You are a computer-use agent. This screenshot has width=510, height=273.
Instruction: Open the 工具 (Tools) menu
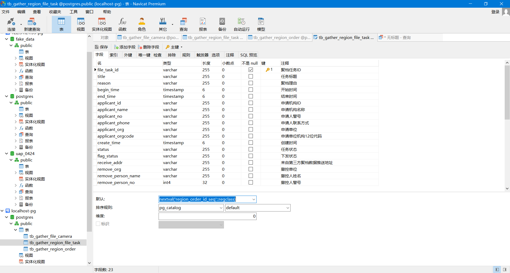74,12
